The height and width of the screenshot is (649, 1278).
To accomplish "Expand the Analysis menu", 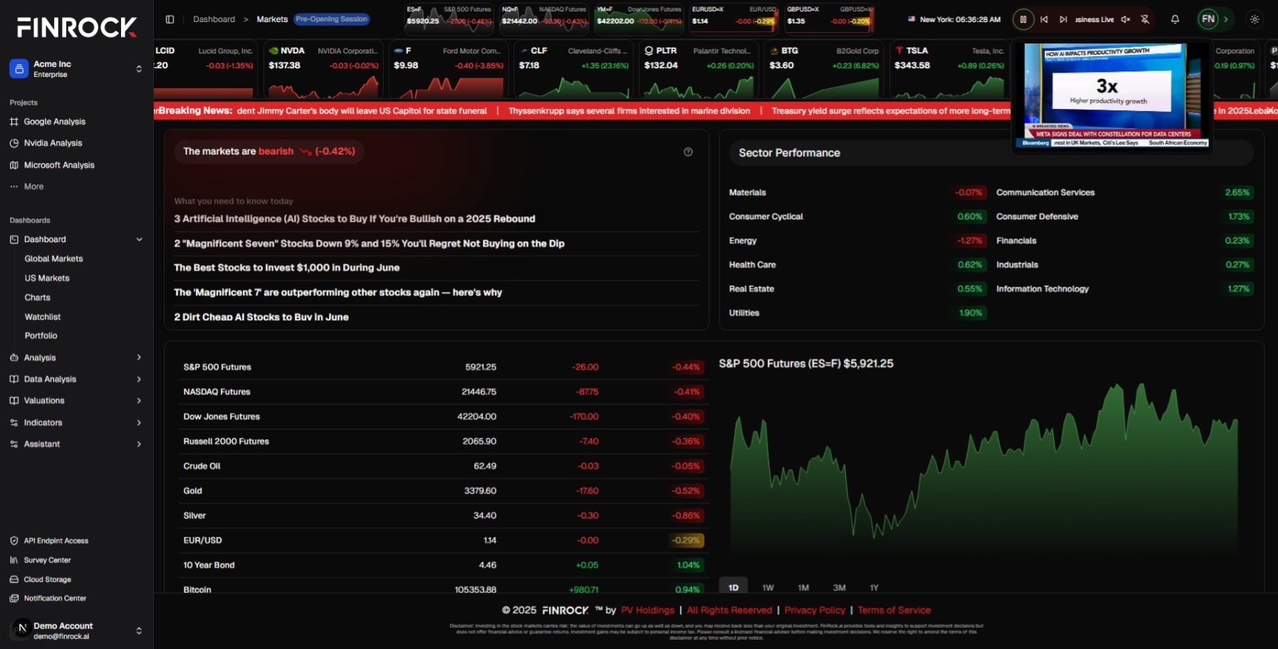I will coord(76,358).
